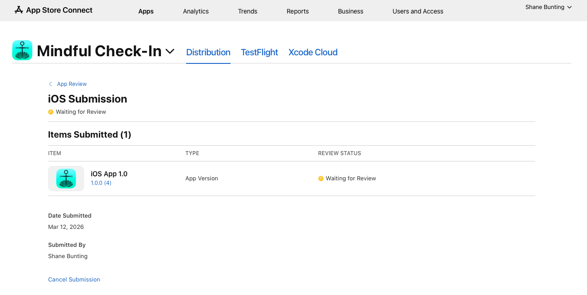
Task: Click yellow status dot under iOS Submission heading
Action: click(51, 112)
